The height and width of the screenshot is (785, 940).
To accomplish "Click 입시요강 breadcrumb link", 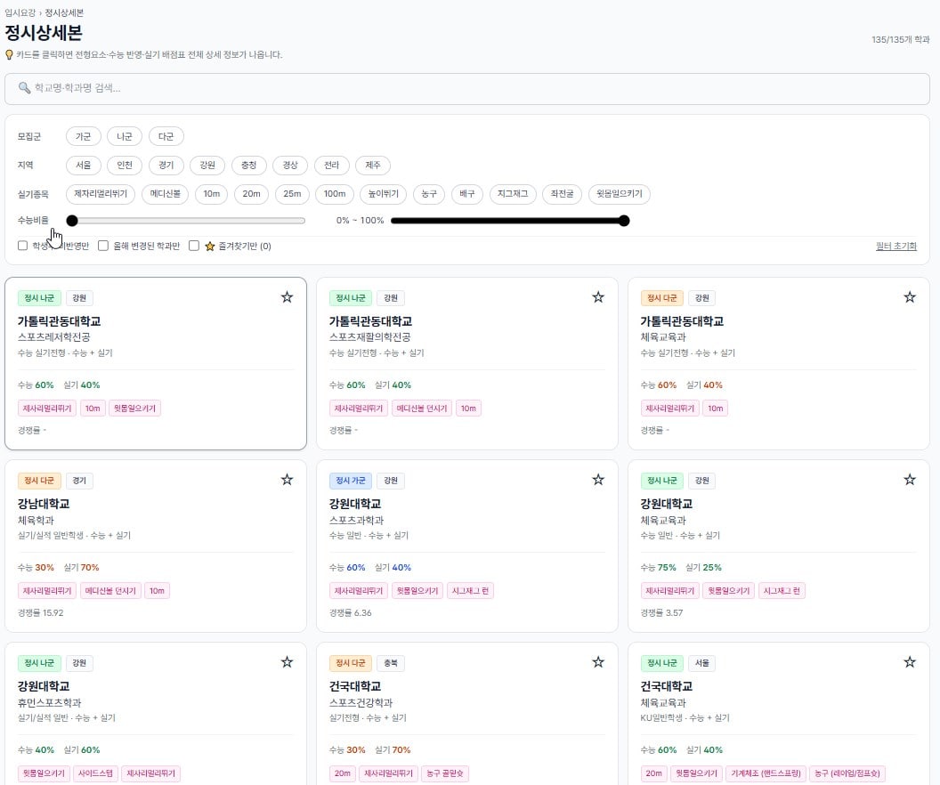I will [x=20, y=12].
